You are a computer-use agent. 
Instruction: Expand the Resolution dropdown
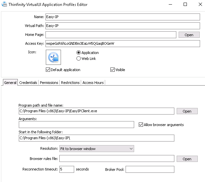(97, 149)
